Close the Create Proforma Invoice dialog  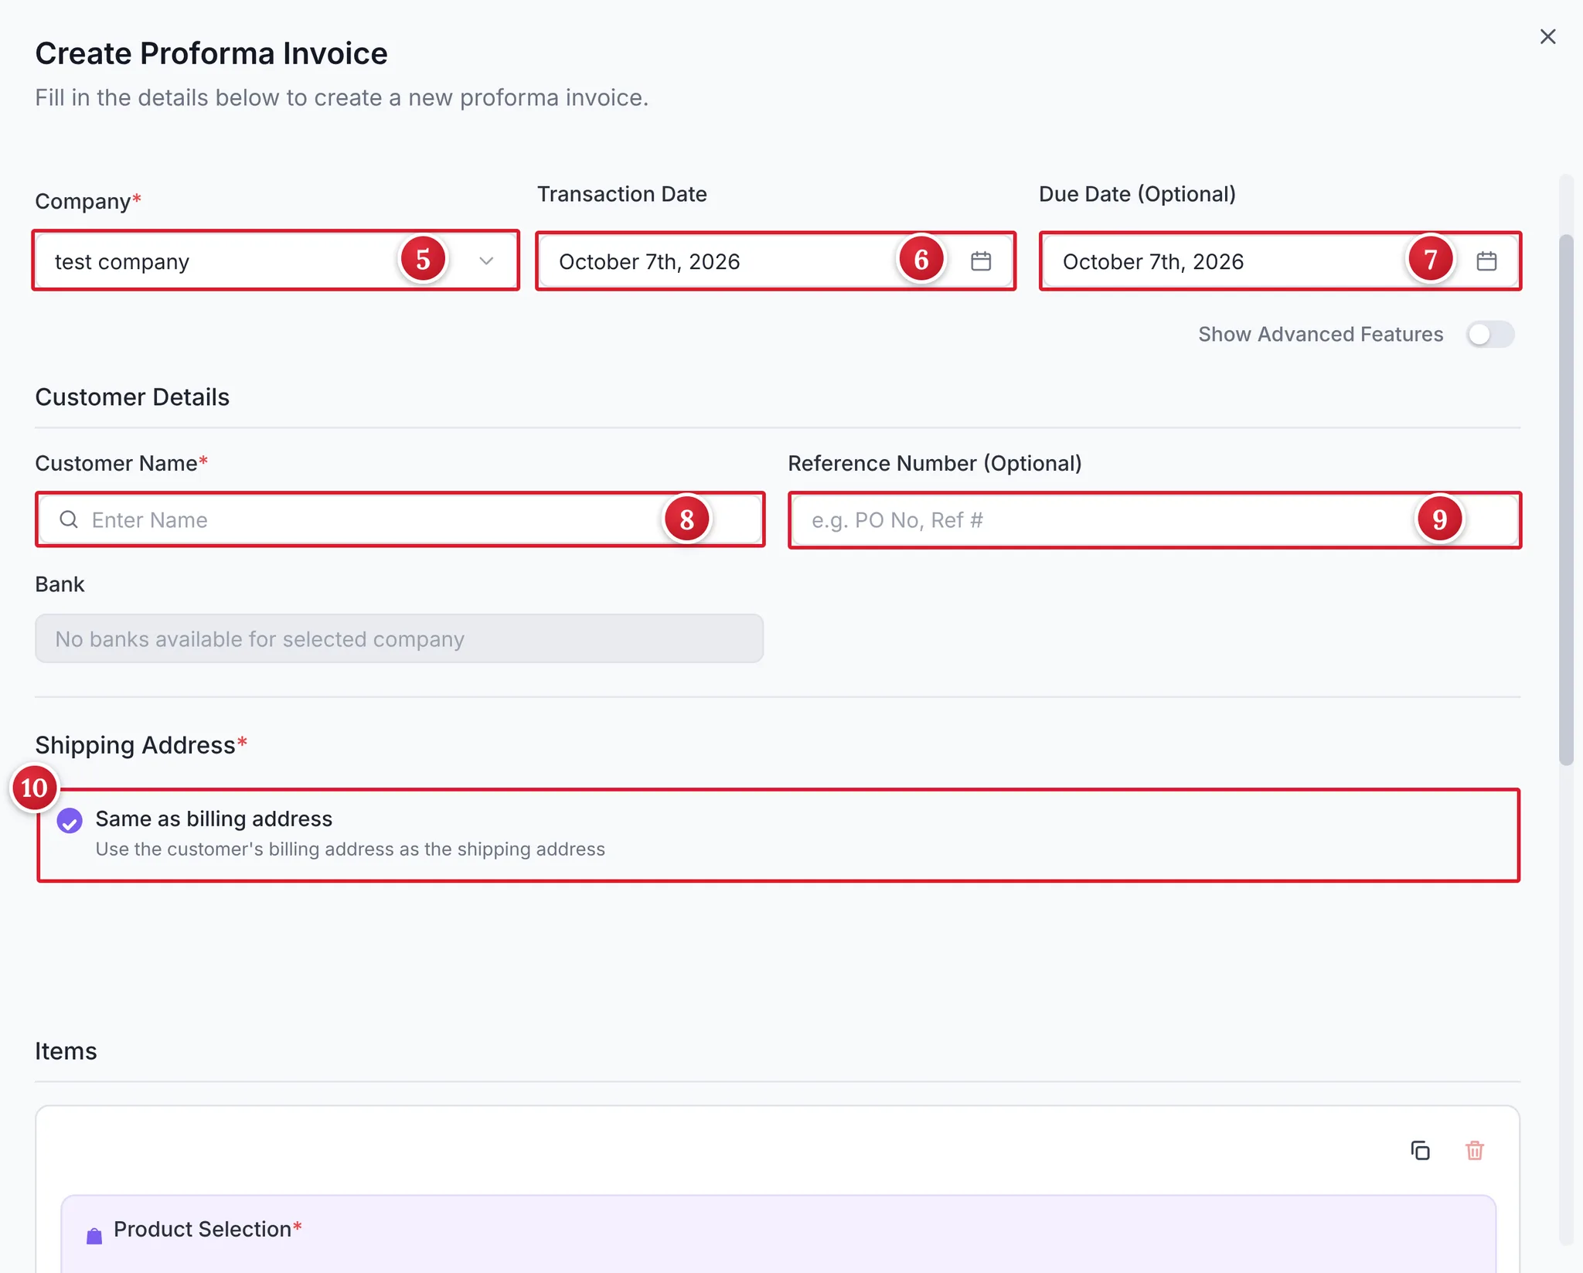[1547, 36]
